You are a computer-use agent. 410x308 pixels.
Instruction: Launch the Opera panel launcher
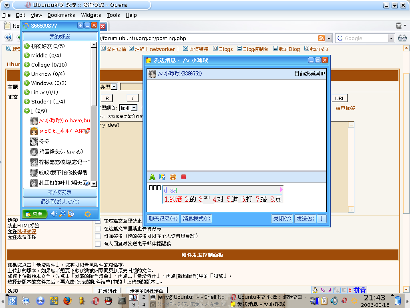pos(95,301)
